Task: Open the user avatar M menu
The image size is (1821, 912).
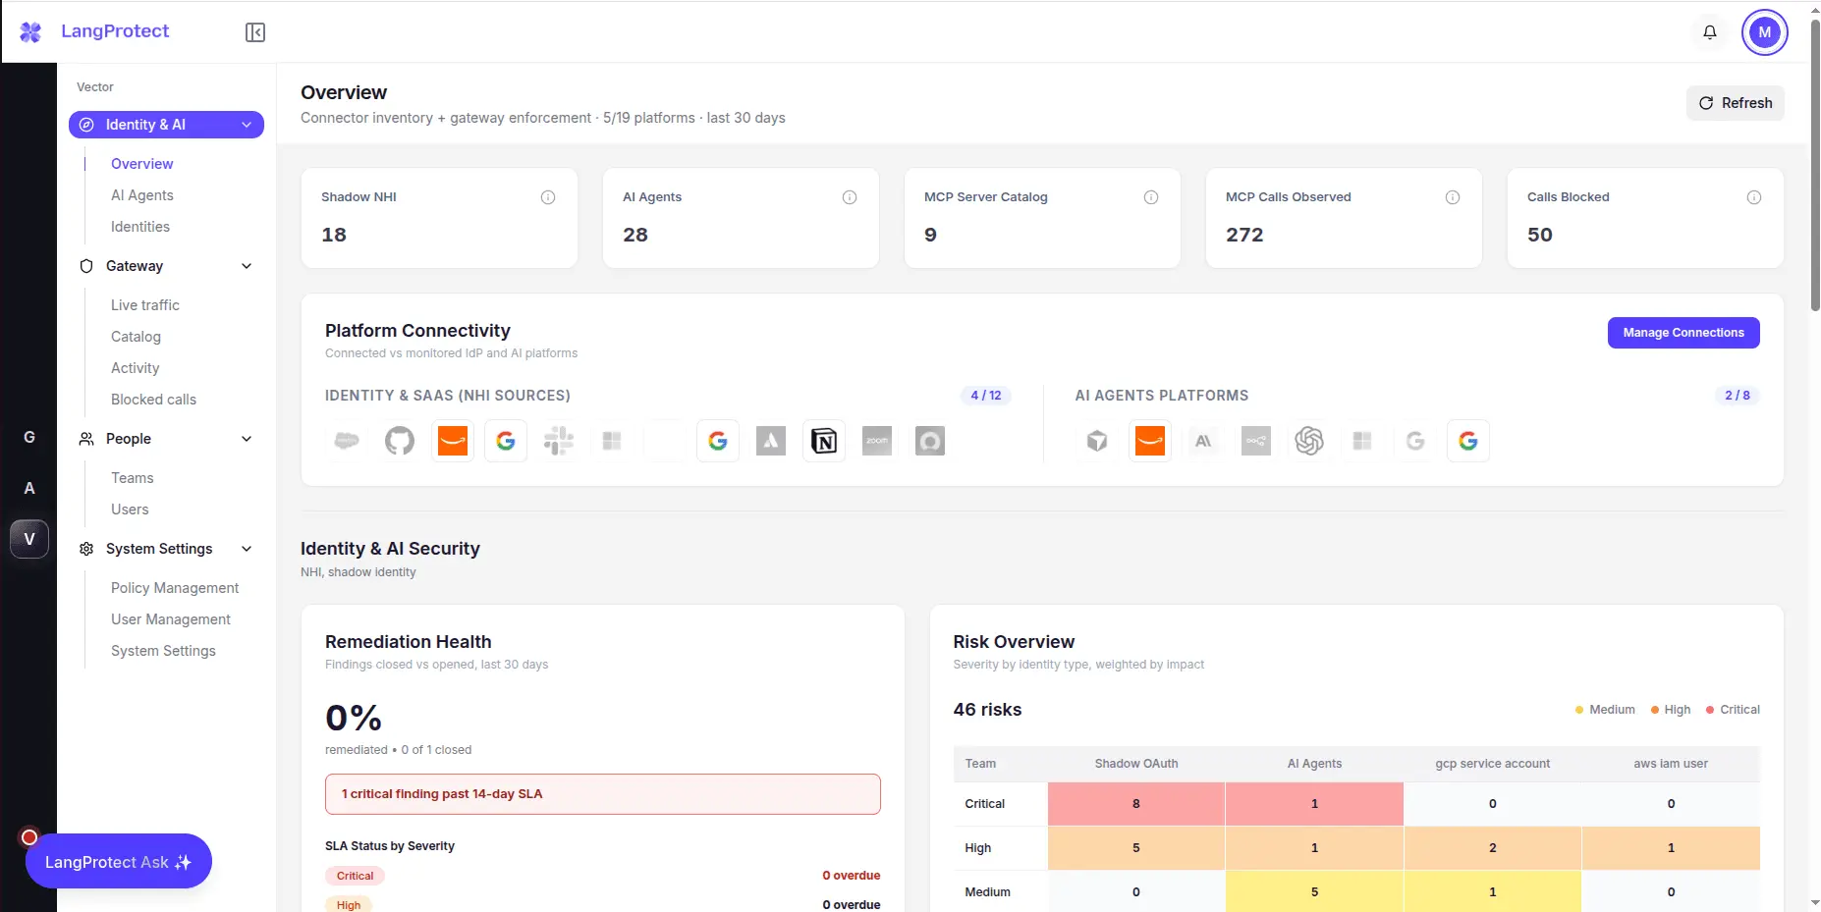Action: (x=1765, y=32)
